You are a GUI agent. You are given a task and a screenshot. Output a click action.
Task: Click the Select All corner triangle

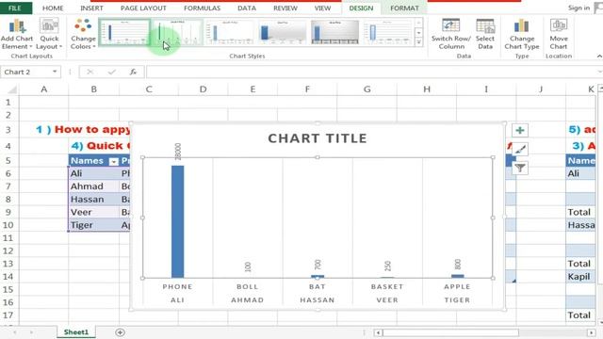[12, 89]
